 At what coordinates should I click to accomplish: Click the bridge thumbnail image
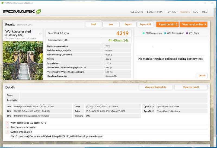pyautogui.click(x=23, y=60)
